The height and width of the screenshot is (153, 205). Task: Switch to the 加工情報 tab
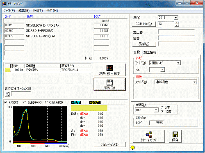[150, 52]
